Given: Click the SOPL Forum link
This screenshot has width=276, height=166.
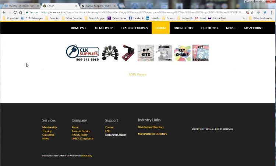Looking at the screenshot, I should click(x=137, y=74).
